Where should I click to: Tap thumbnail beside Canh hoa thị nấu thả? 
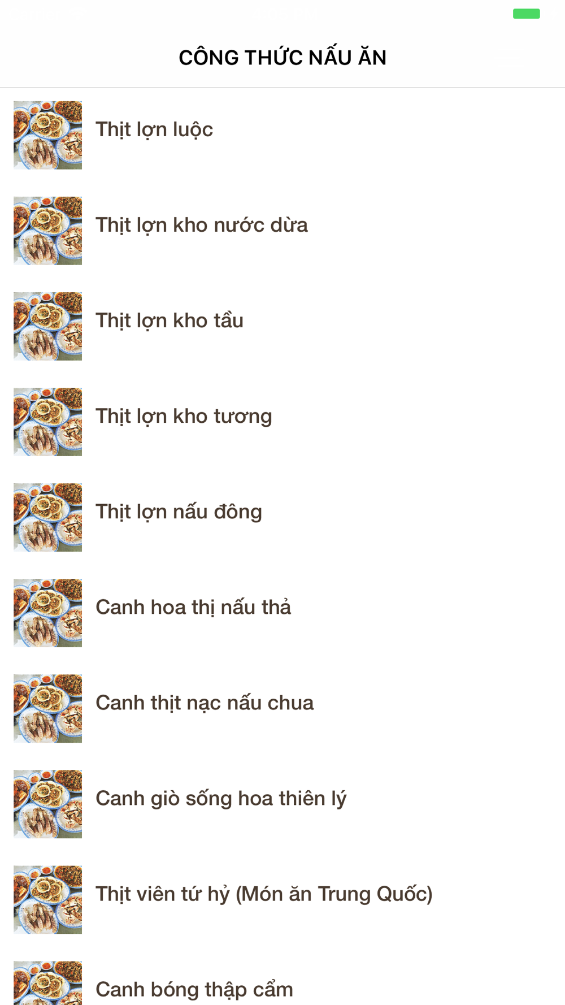click(x=47, y=613)
